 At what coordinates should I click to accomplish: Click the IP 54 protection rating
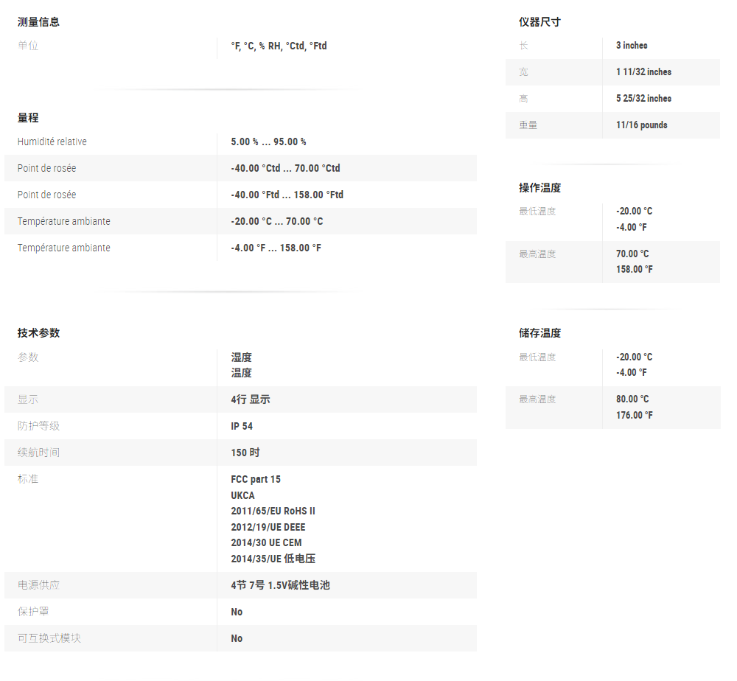click(242, 426)
